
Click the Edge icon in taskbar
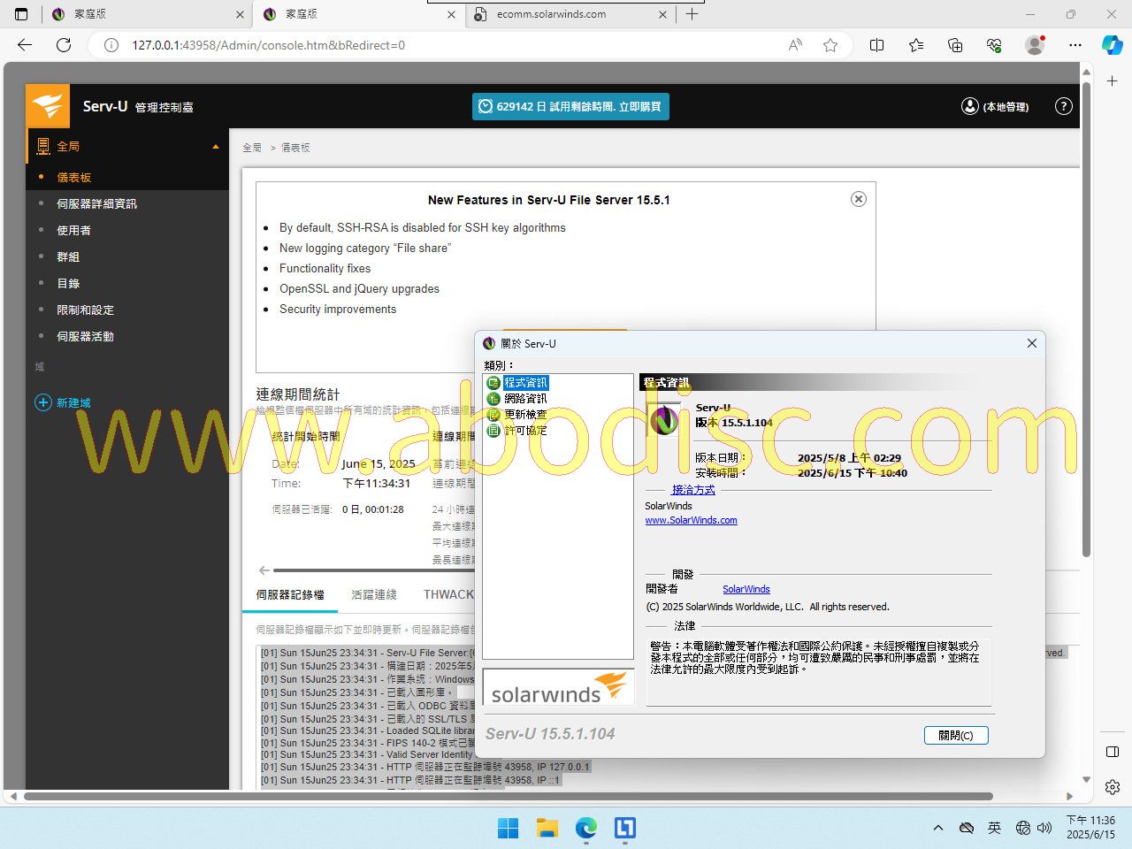(586, 828)
